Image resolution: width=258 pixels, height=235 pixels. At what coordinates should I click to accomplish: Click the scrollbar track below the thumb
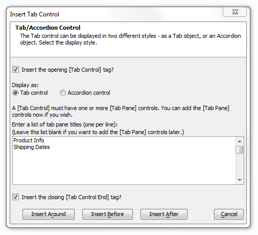coord(240,165)
